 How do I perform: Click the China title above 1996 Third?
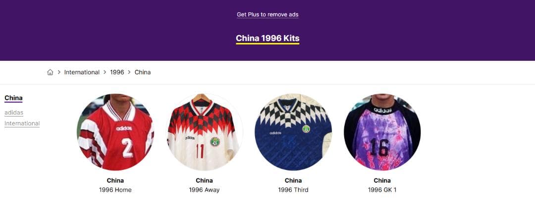[293, 180]
